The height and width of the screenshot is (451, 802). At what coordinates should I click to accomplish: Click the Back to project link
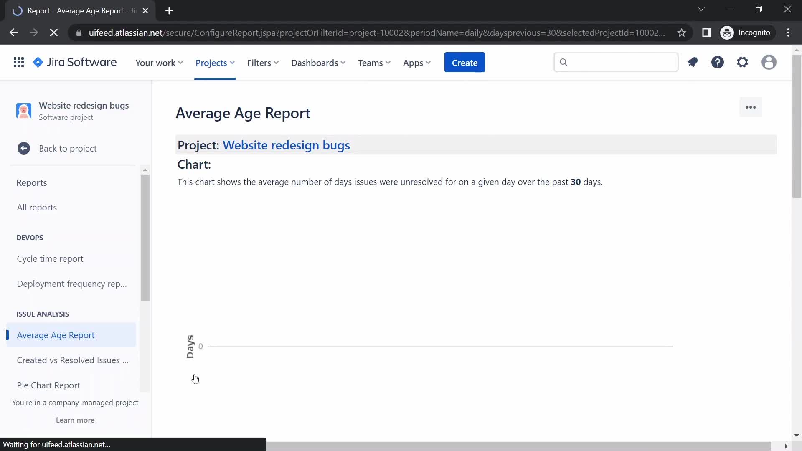(x=68, y=149)
